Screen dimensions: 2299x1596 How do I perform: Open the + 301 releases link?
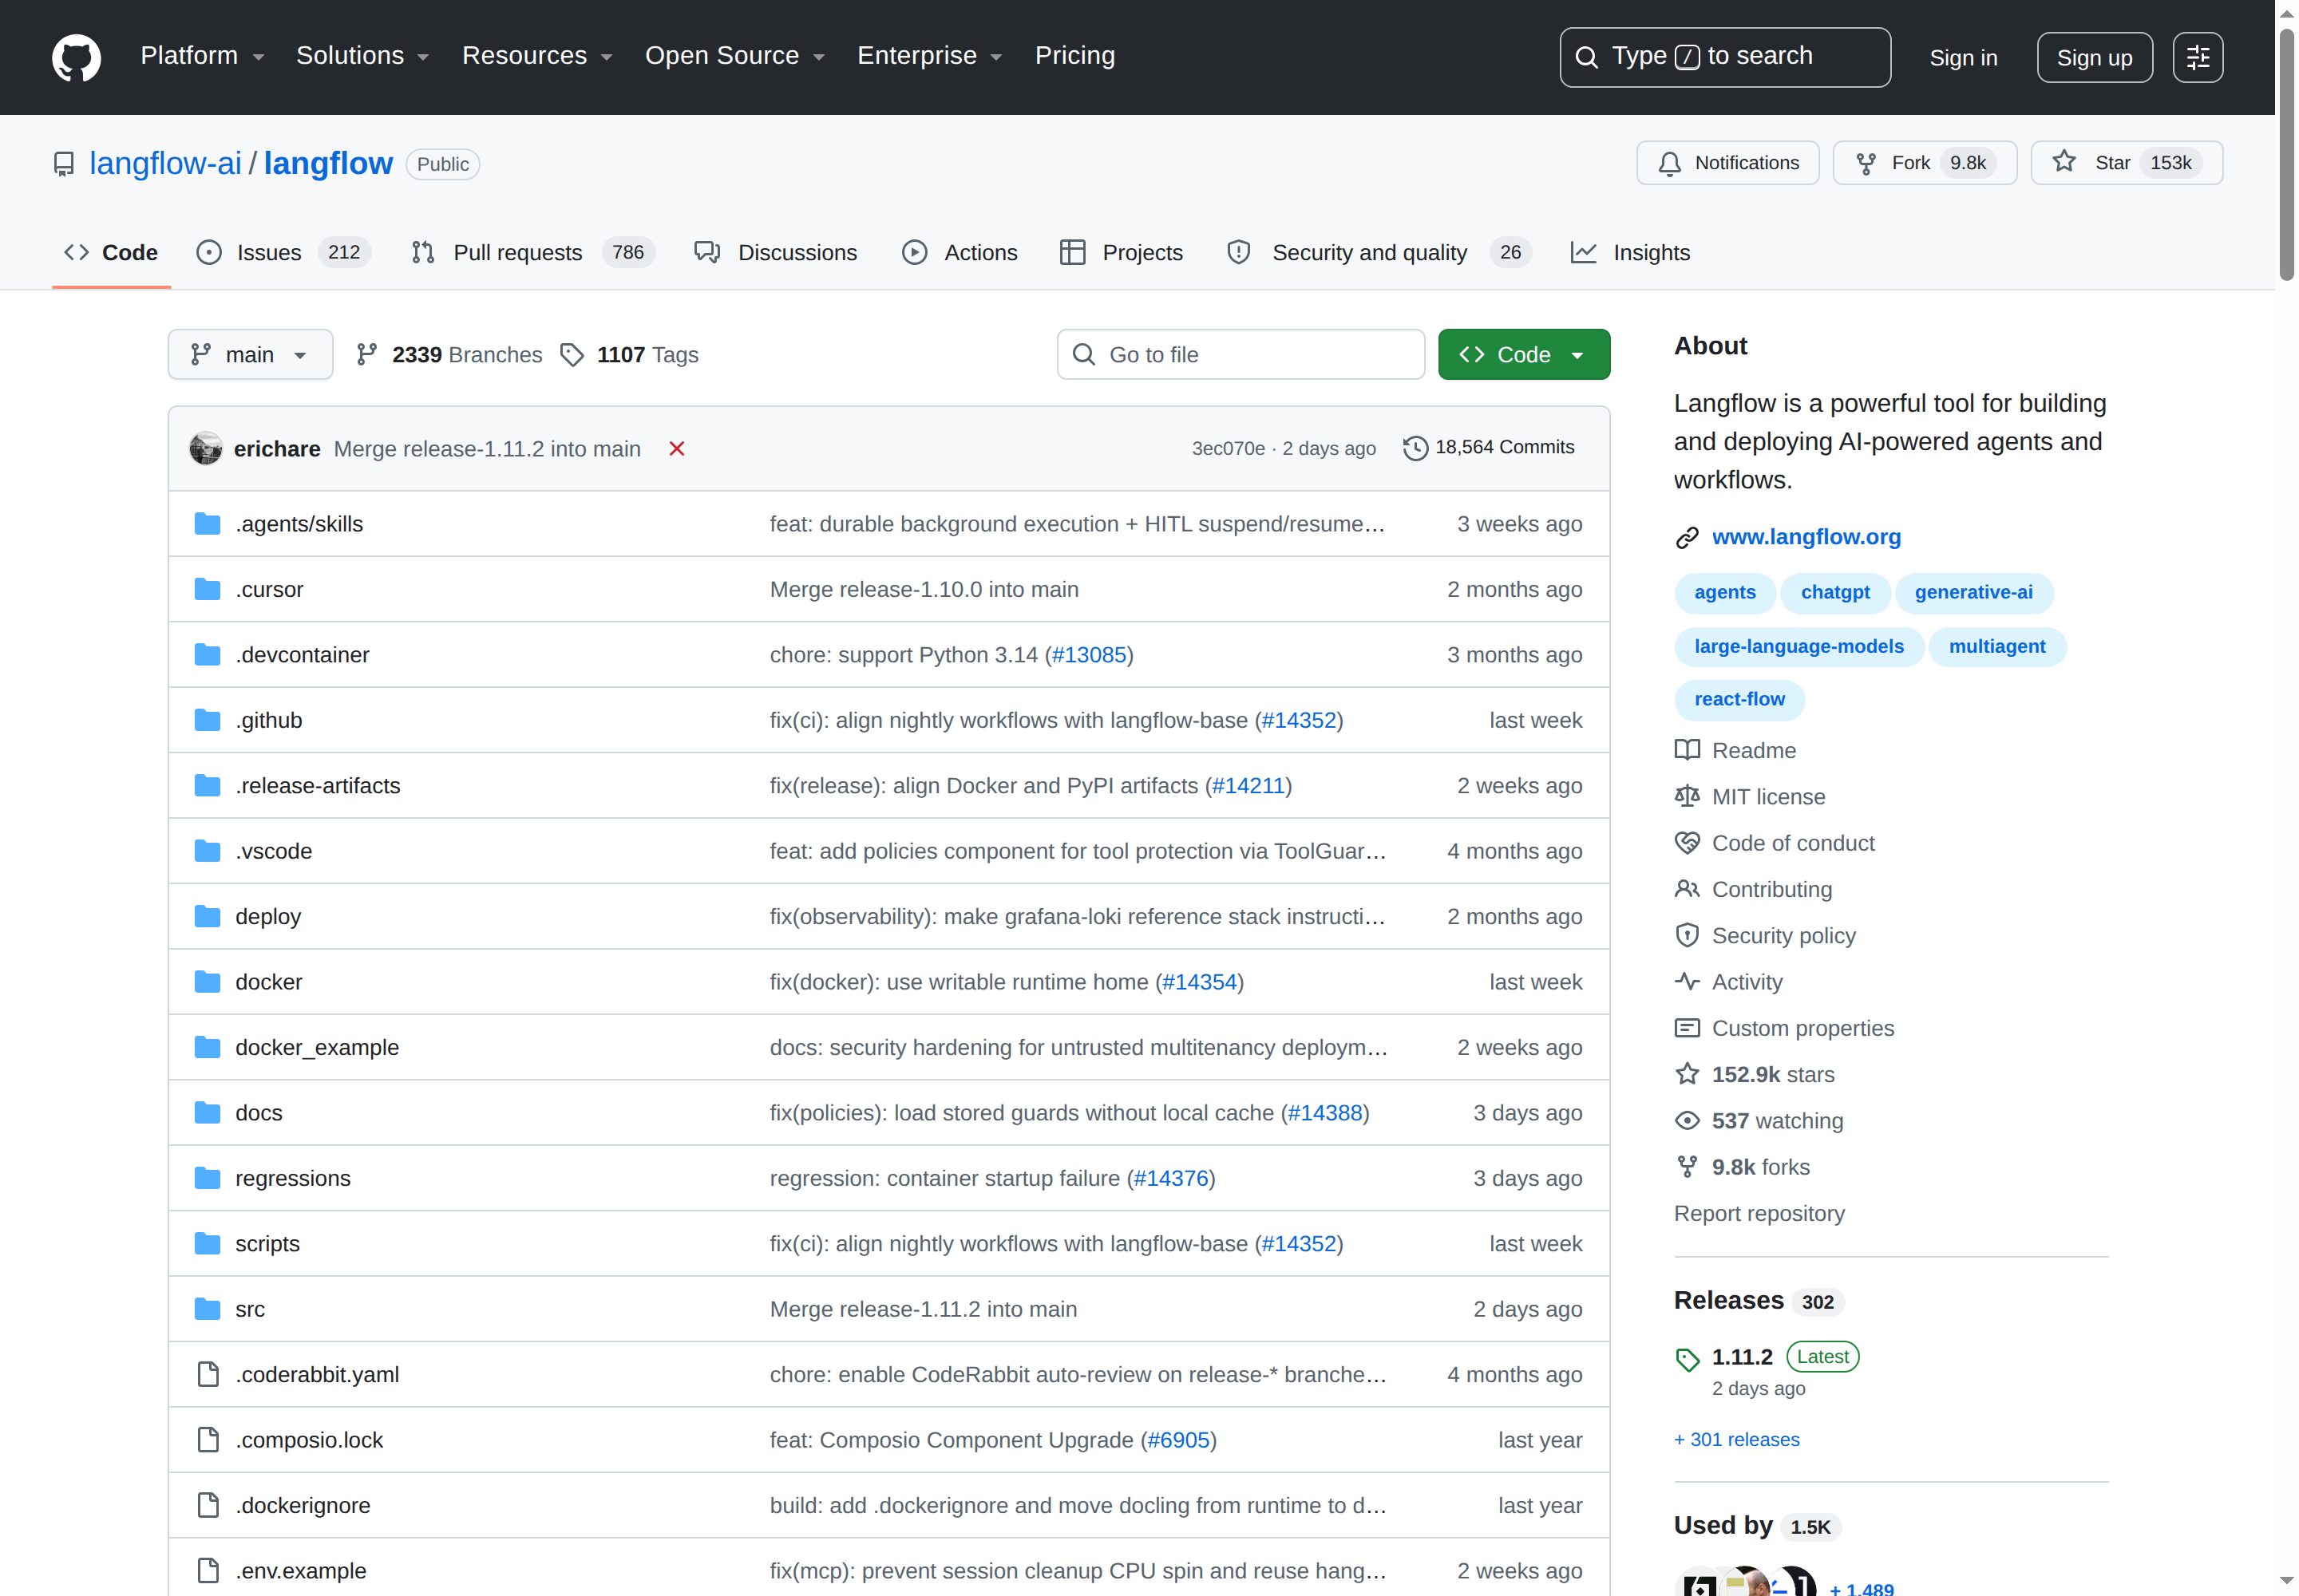(x=1735, y=1439)
